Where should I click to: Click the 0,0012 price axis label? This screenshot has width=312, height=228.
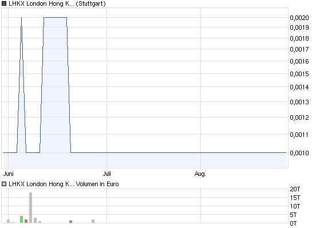(299, 117)
